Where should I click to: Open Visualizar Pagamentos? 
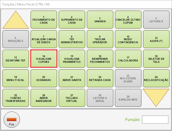(x=72, y=59)
